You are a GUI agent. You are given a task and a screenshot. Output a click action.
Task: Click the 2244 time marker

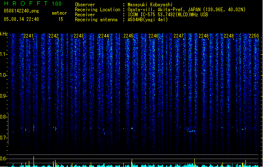click(x=104, y=36)
